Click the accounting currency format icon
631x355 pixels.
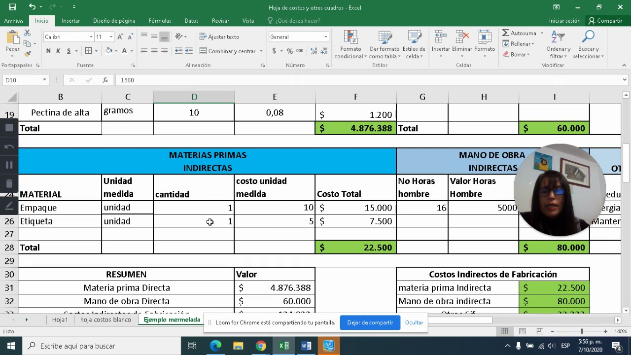(274, 51)
